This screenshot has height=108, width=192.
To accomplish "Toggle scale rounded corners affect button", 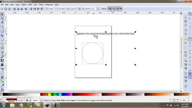I will pyautogui.click(x=113, y=9).
